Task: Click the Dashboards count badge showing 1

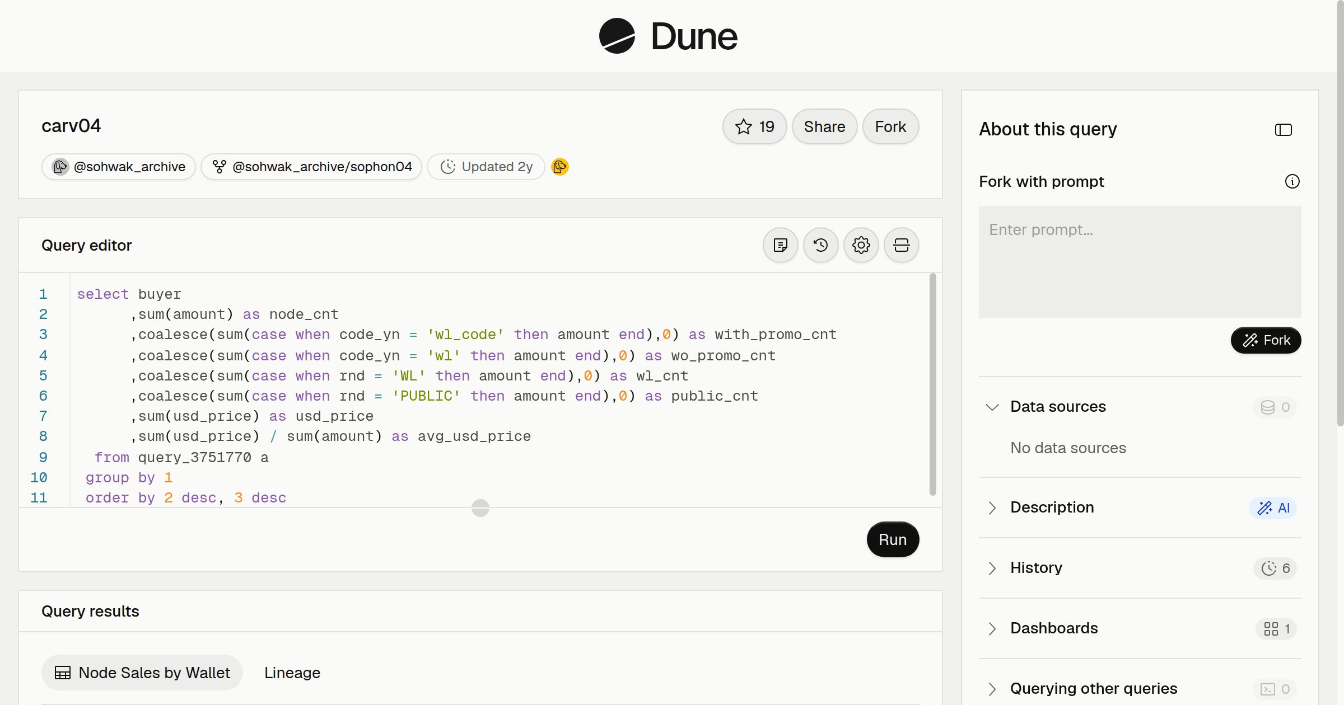Action: [1276, 628]
